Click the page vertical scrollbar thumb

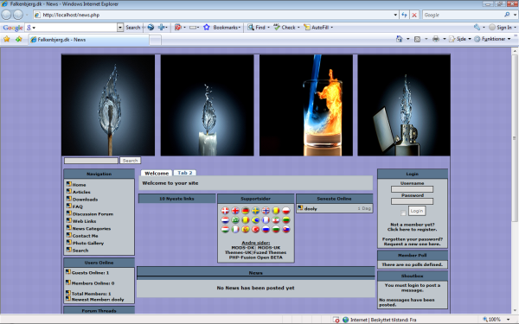point(515,138)
